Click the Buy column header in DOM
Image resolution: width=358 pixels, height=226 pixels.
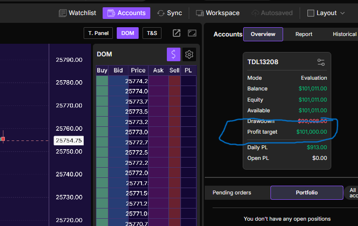pyautogui.click(x=102, y=70)
